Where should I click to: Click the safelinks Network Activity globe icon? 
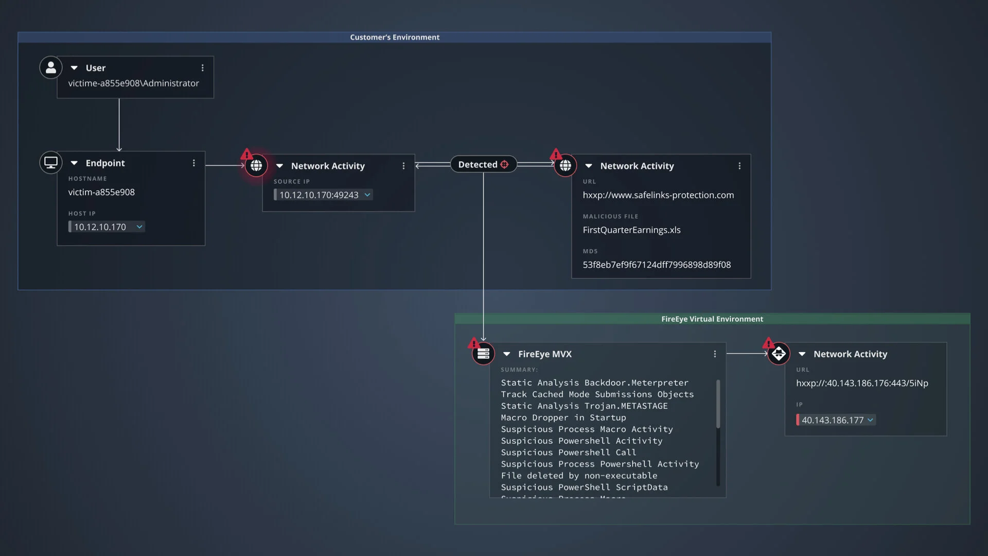[x=565, y=166]
